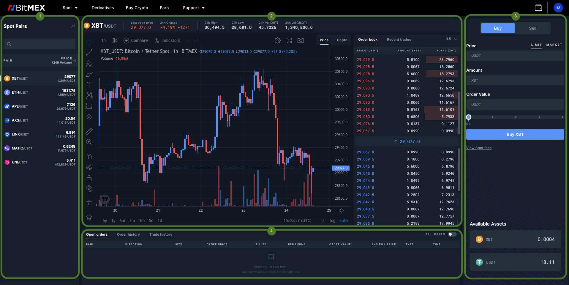Click the Bitcoin icon beside XBT/USDT header
The image size is (569, 285).
87,26
